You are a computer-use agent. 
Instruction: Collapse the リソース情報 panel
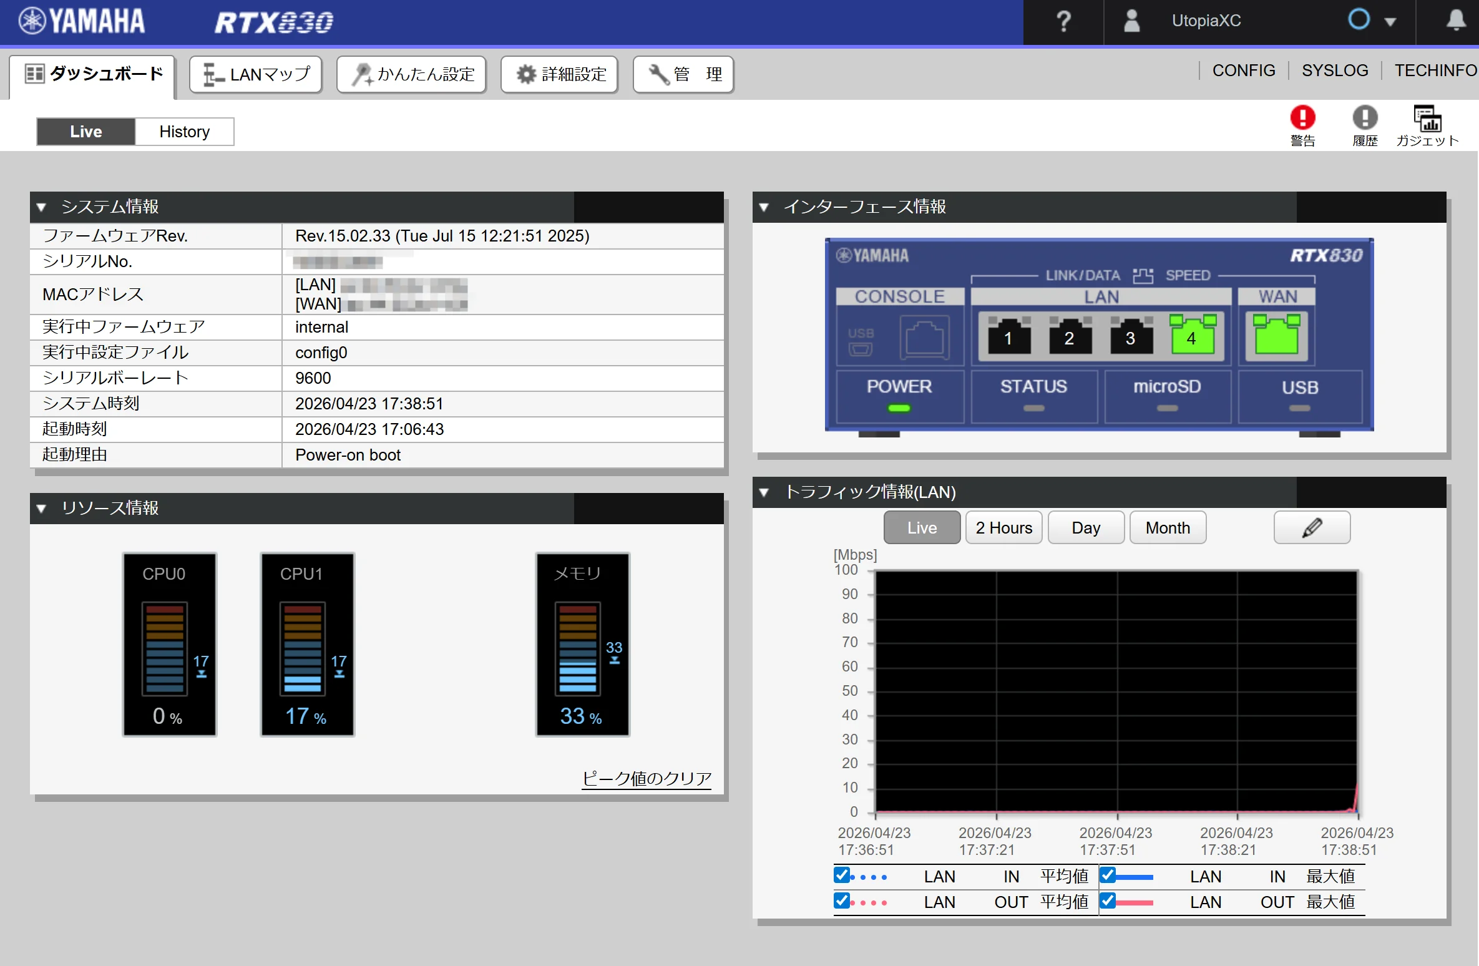click(x=41, y=509)
